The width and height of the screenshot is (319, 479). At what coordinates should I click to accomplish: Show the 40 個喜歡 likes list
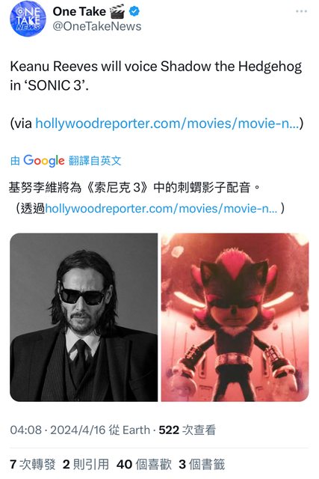(x=144, y=464)
